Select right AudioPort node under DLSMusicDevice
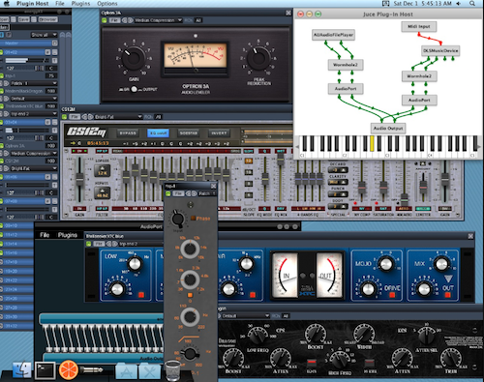The image size is (484, 382). [x=419, y=101]
